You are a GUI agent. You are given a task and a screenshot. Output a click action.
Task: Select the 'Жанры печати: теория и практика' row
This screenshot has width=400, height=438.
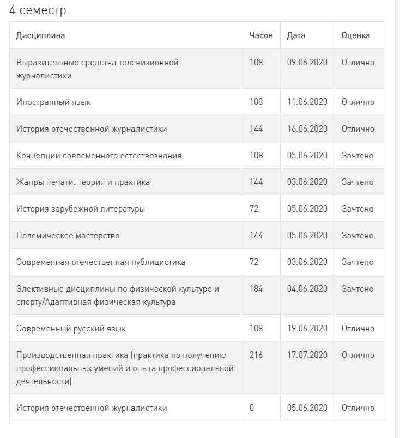(x=197, y=182)
